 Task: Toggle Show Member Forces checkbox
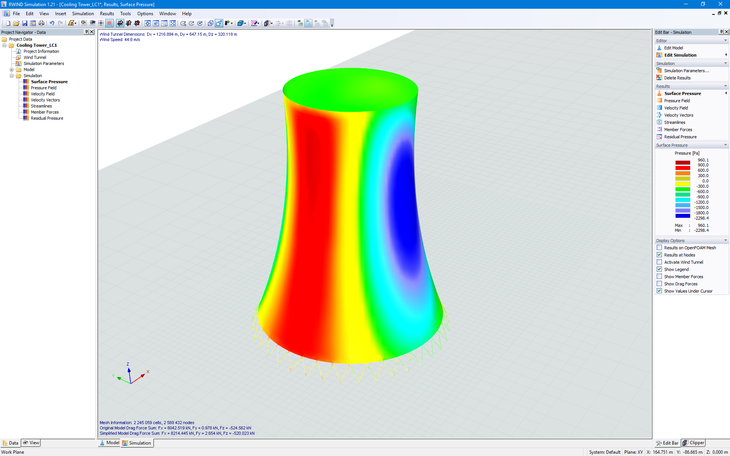(659, 276)
